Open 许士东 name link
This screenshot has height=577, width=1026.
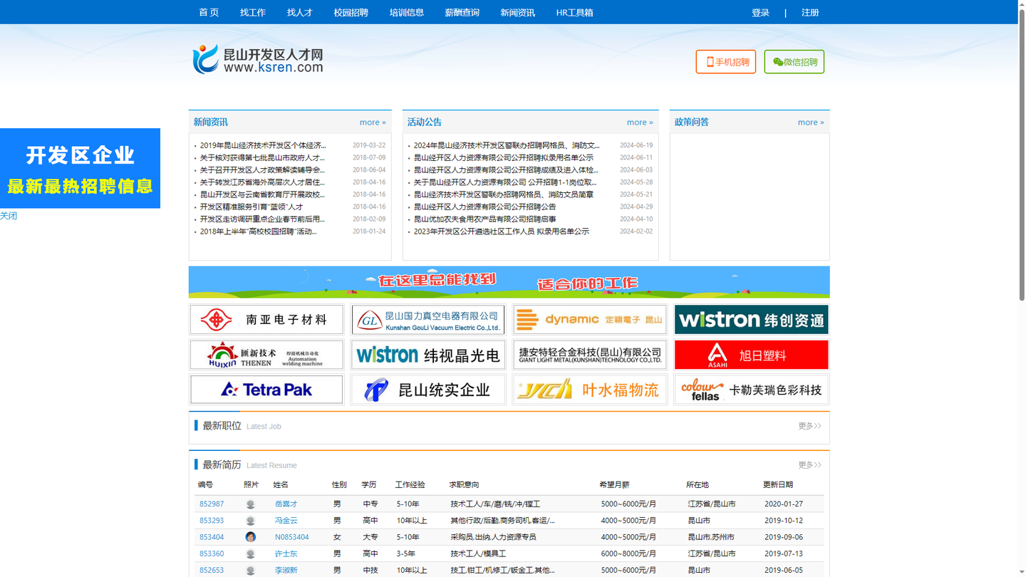pyautogui.click(x=286, y=553)
